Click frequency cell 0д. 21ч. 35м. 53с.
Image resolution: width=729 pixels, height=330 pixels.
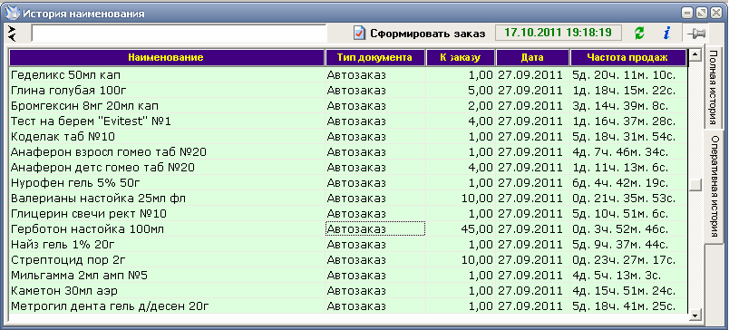point(628,199)
